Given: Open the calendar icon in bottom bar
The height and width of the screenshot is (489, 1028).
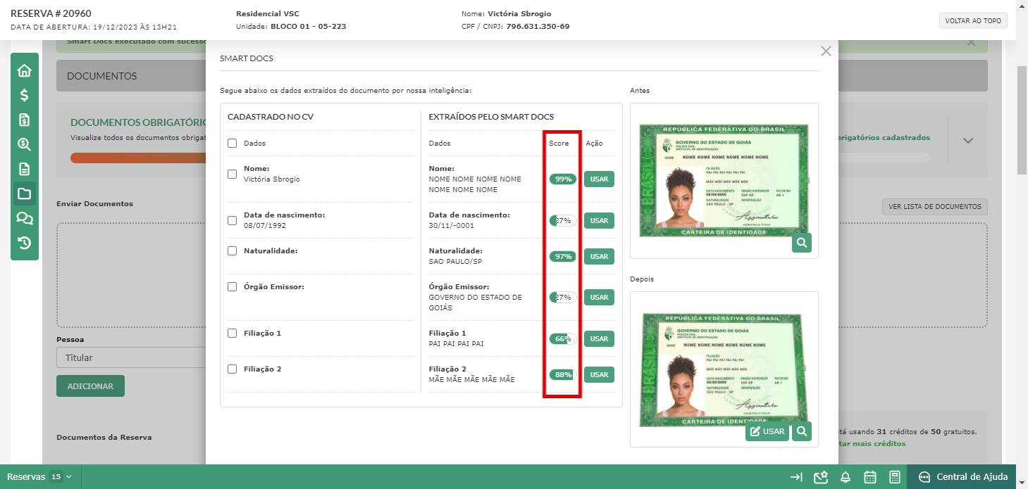Looking at the screenshot, I should (x=870, y=477).
